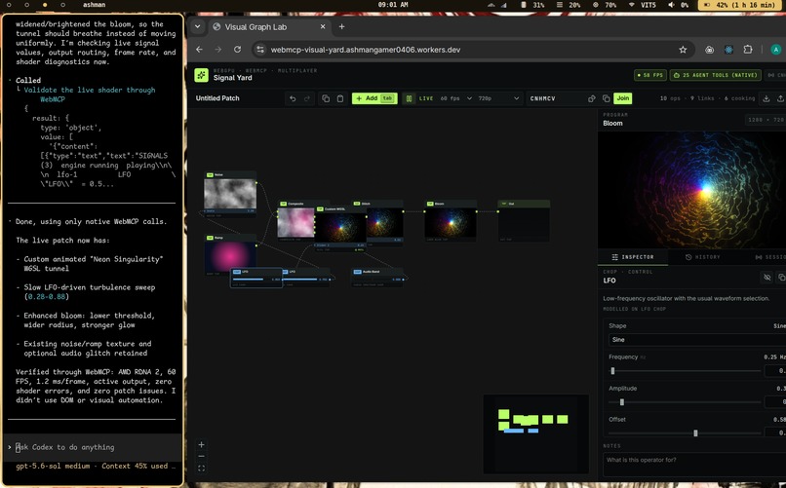Undo the last patch edit
786x488 pixels.
pos(293,98)
